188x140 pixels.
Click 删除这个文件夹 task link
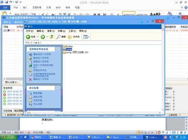click(x=41, y=79)
